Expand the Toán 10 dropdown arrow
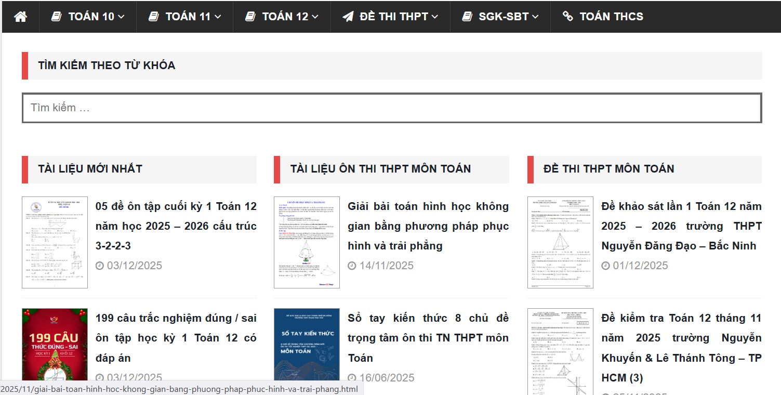This screenshot has width=781, height=395. coord(122,17)
